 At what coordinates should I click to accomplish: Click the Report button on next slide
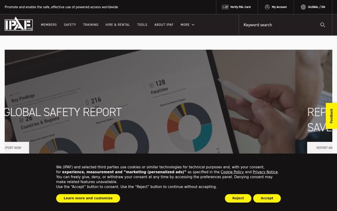[x=320, y=148]
